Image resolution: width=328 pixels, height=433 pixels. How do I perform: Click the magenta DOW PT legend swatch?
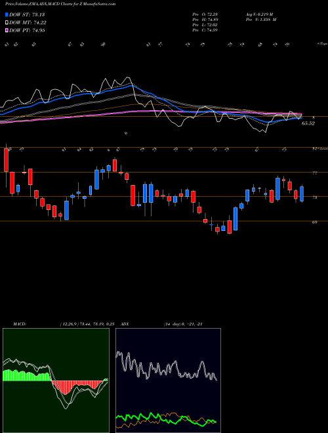click(7, 30)
